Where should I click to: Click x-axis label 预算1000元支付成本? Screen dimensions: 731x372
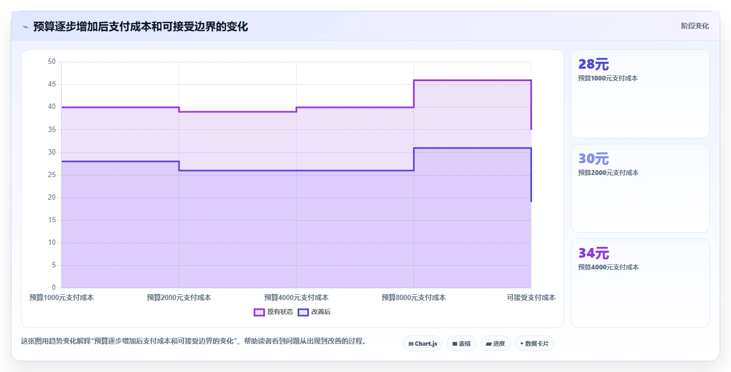(62, 297)
